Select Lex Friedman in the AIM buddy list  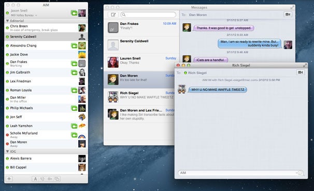pos(46,81)
